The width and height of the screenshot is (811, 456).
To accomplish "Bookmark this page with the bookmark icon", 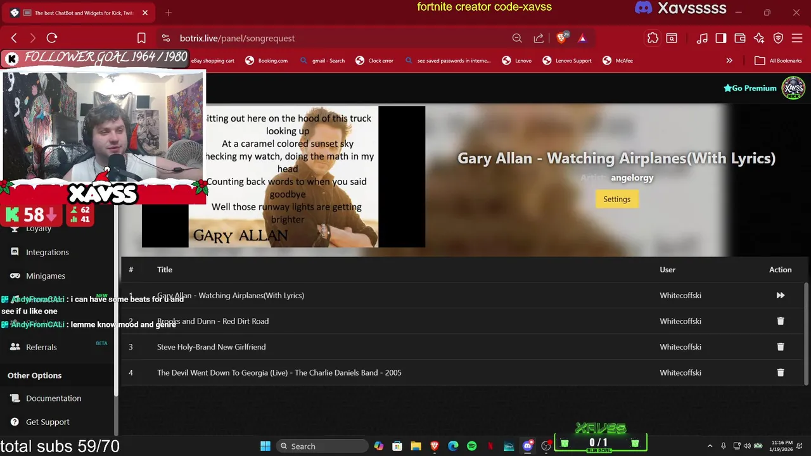I will coord(141,38).
